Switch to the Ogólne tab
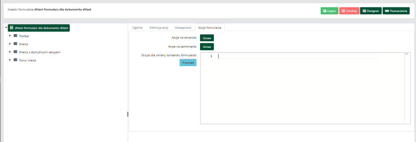 (137, 28)
